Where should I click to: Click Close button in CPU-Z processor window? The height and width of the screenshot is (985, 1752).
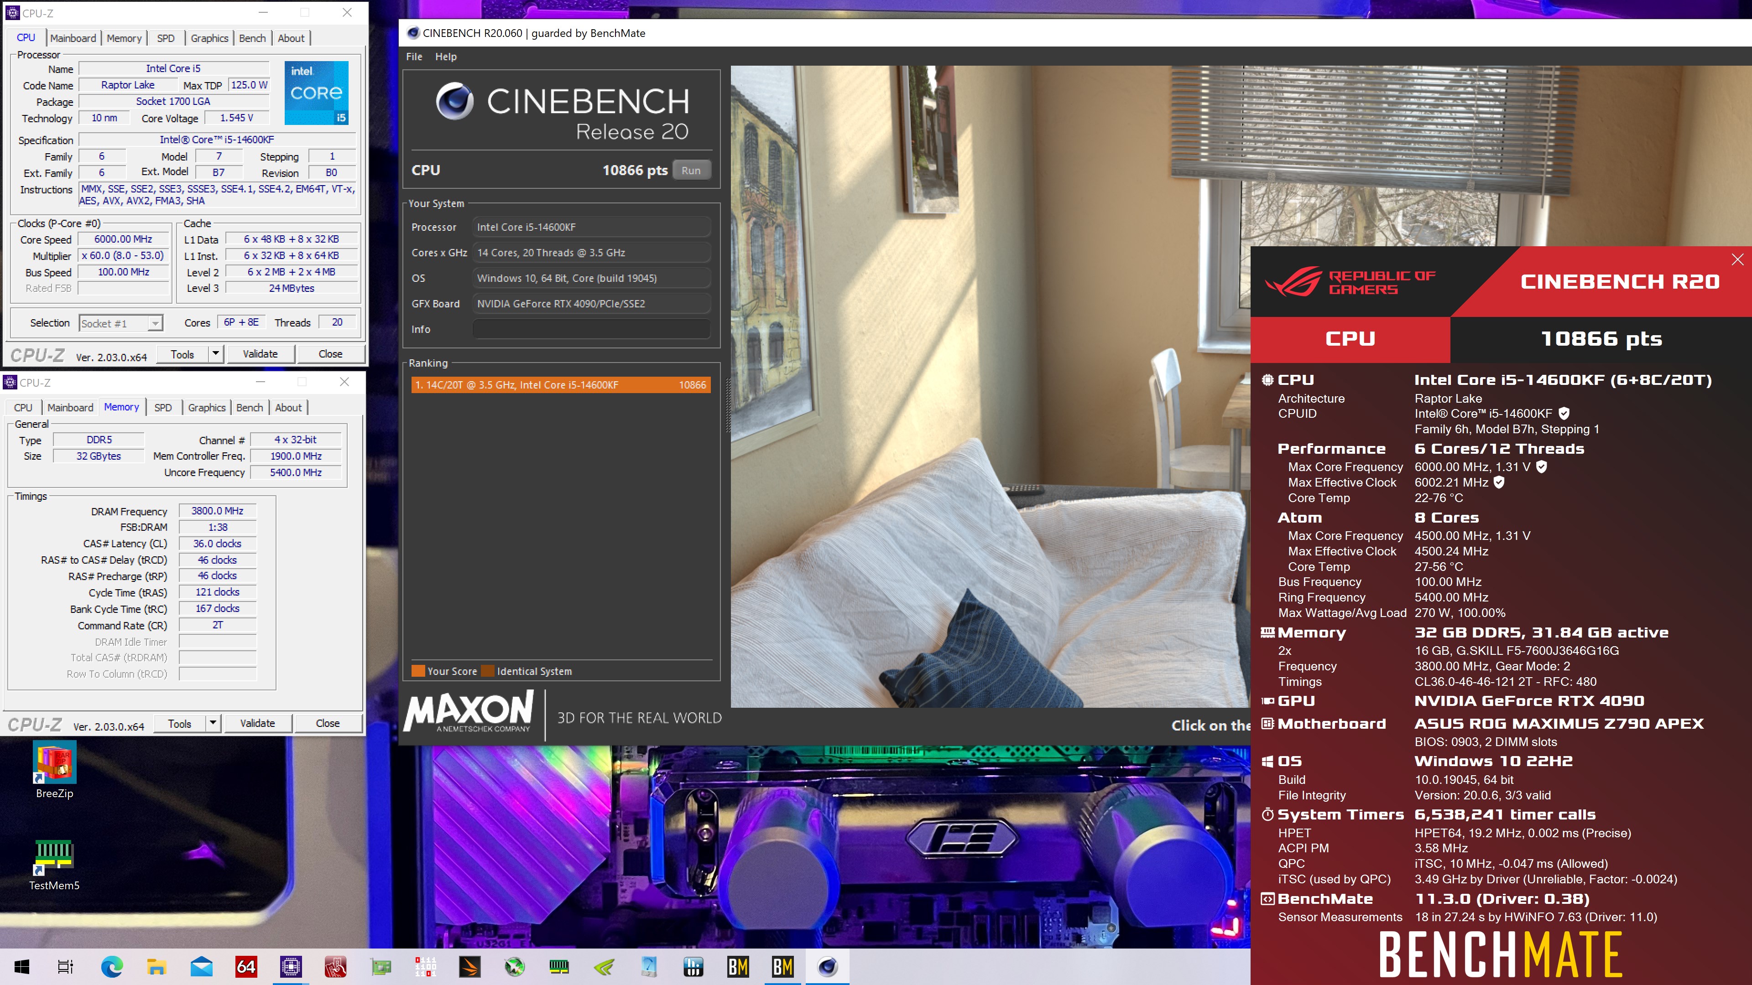click(x=330, y=353)
